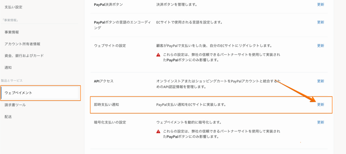Viewport: 346px width, 154px height.
Task: Click the red warning icon under 暗号化支払いの設定
Action: 158,131
